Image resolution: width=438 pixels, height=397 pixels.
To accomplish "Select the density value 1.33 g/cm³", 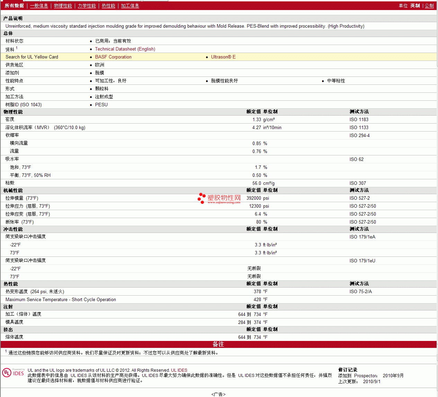I will tap(263, 120).
